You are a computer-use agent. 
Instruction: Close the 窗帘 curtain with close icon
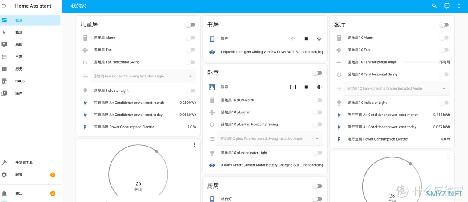click(x=319, y=87)
